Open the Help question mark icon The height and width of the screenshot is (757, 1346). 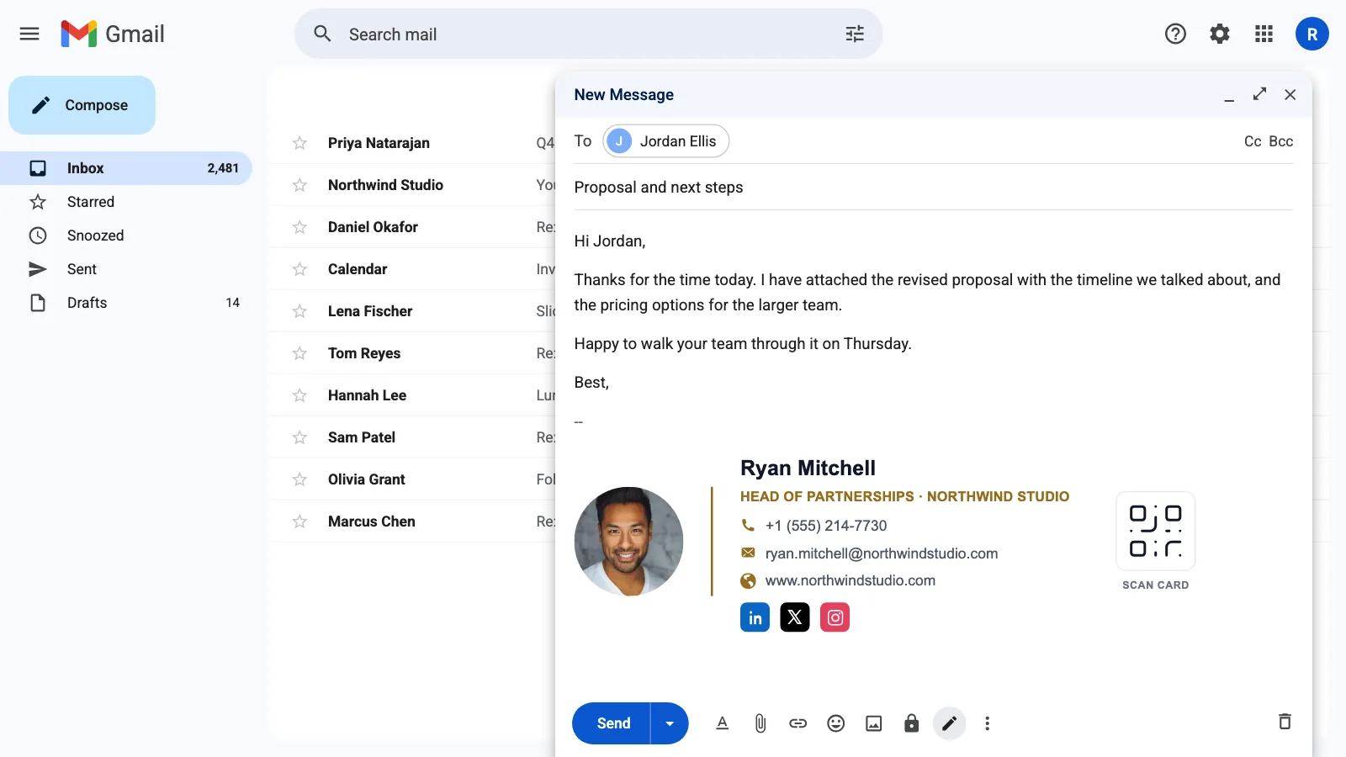pos(1175,34)
